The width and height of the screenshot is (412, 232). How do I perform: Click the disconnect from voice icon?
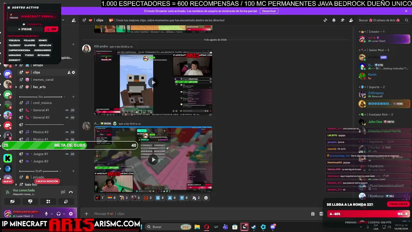pos(71,192)
